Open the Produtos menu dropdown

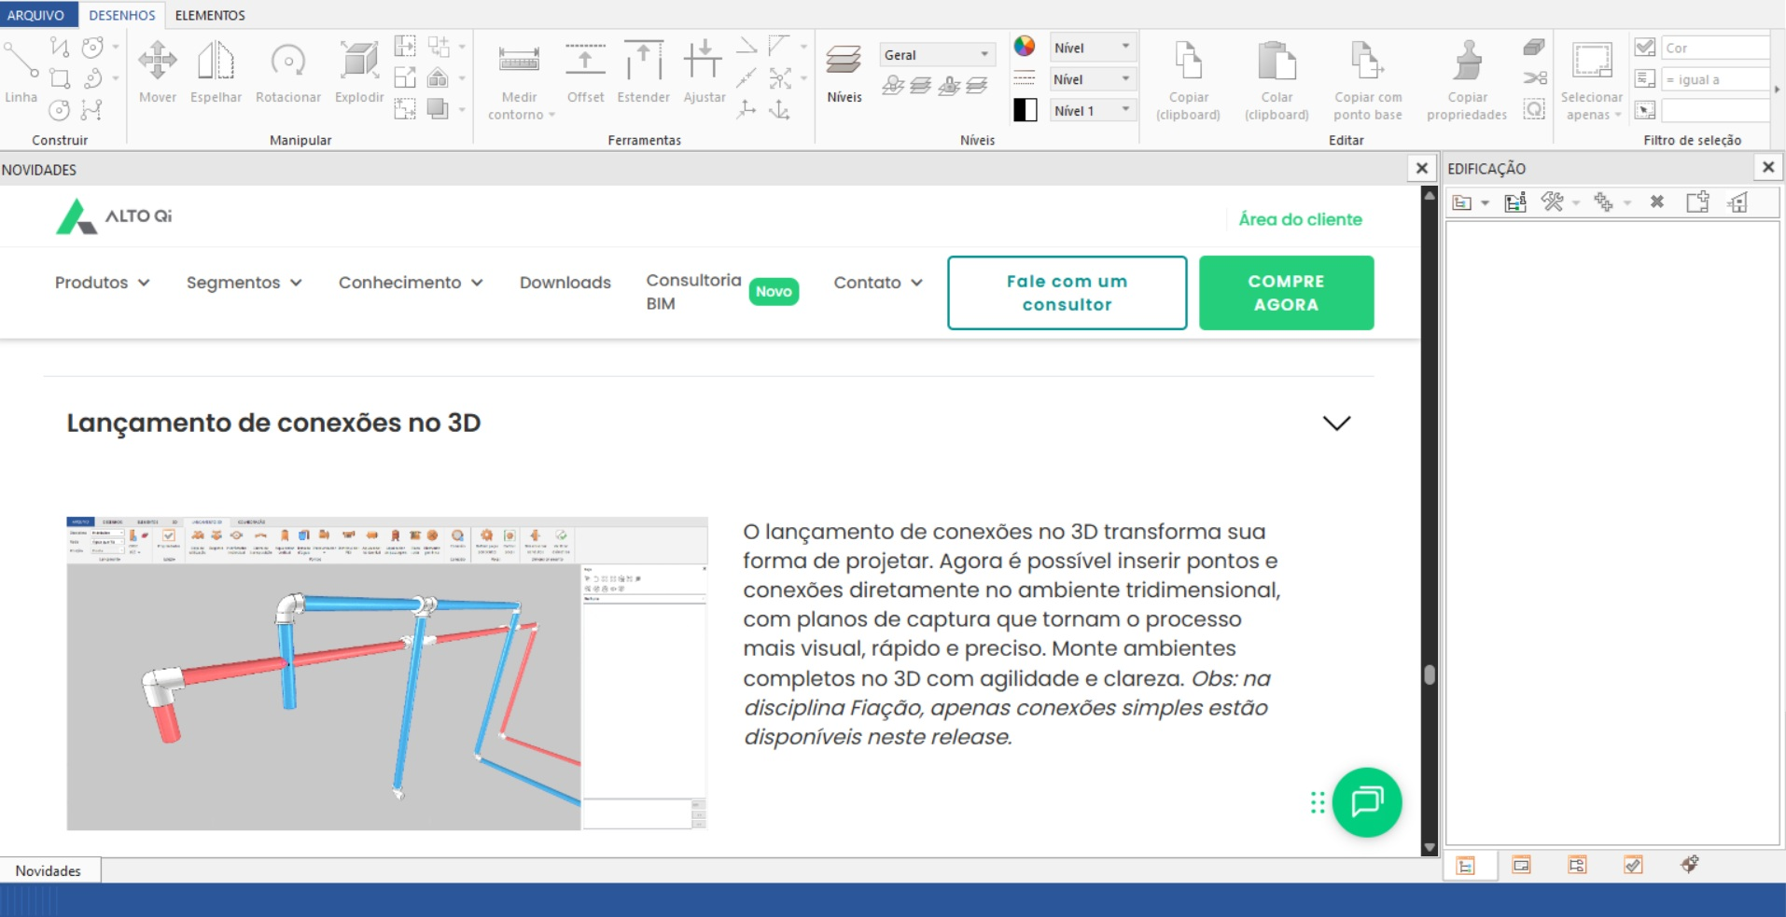tap(102, 283)
